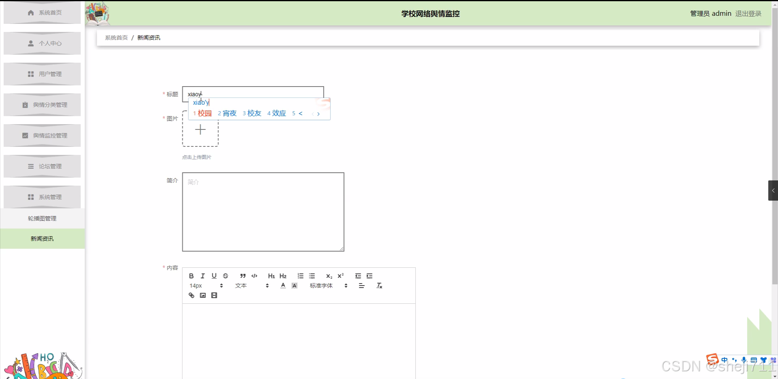
Task: Toggle bold formatting in content editor
Action: [x=191, y=276]
